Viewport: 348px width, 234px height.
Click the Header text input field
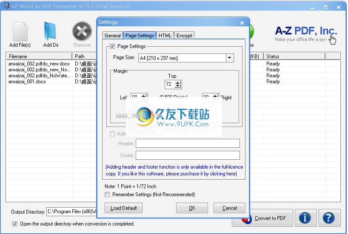point(188,144)
